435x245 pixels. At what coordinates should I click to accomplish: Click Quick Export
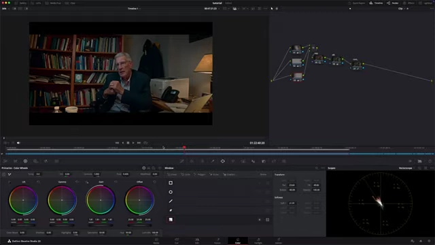point(357,3)
